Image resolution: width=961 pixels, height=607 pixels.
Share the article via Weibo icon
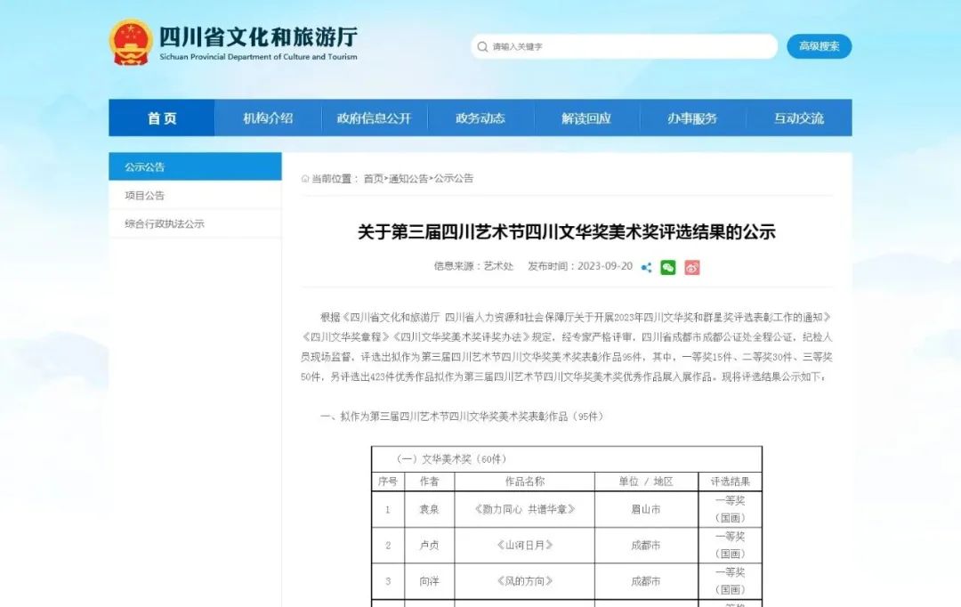692,267
